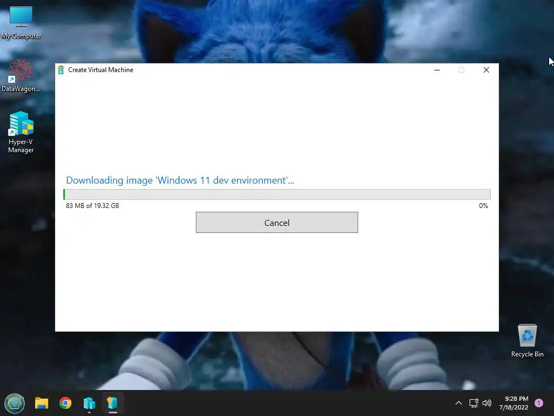Click the download progress bar

(276, 194)
